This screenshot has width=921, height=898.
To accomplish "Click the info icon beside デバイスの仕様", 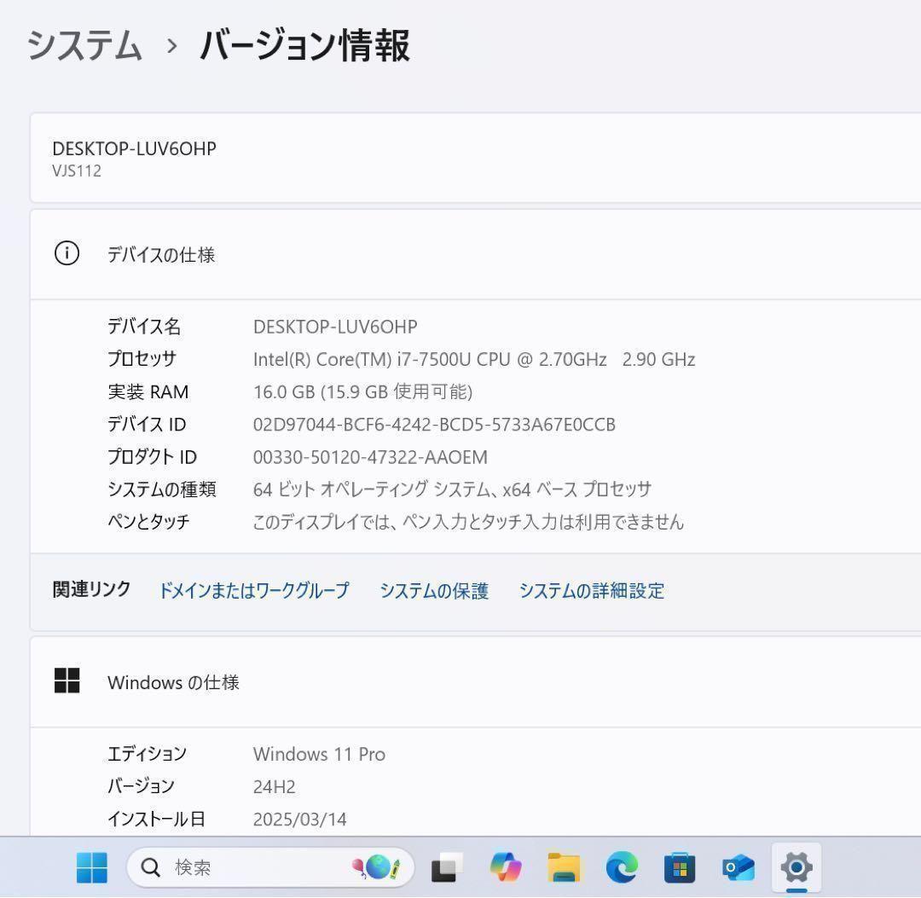I will tap(67, 253).
